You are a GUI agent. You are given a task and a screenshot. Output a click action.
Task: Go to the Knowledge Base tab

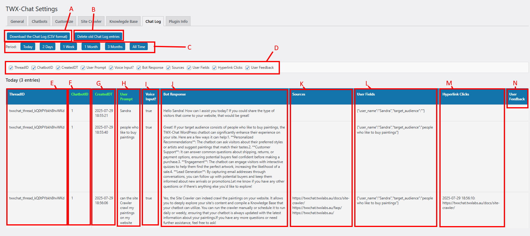point(123,21)
